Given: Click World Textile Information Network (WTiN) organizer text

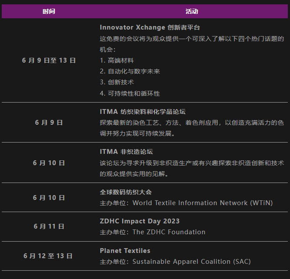Looking at the screenshot, I should coord(203,203).
